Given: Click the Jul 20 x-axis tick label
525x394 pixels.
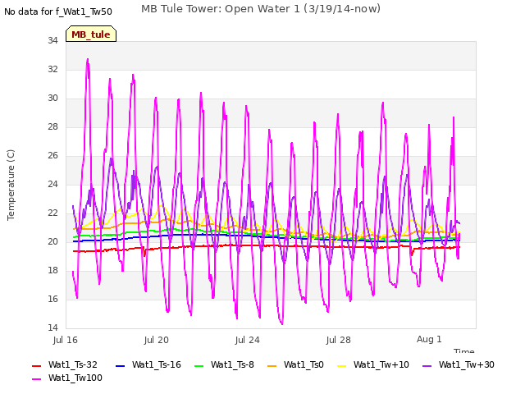Looking at the screenshot, I should click(x=157, y=340).
